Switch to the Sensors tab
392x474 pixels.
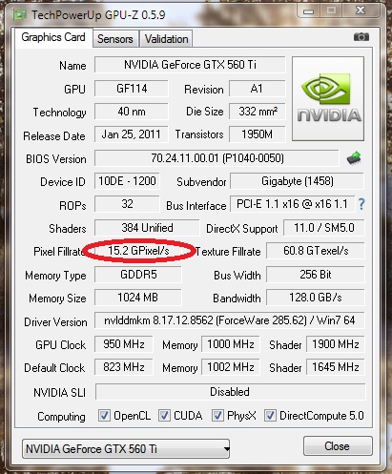click(115, 39)
